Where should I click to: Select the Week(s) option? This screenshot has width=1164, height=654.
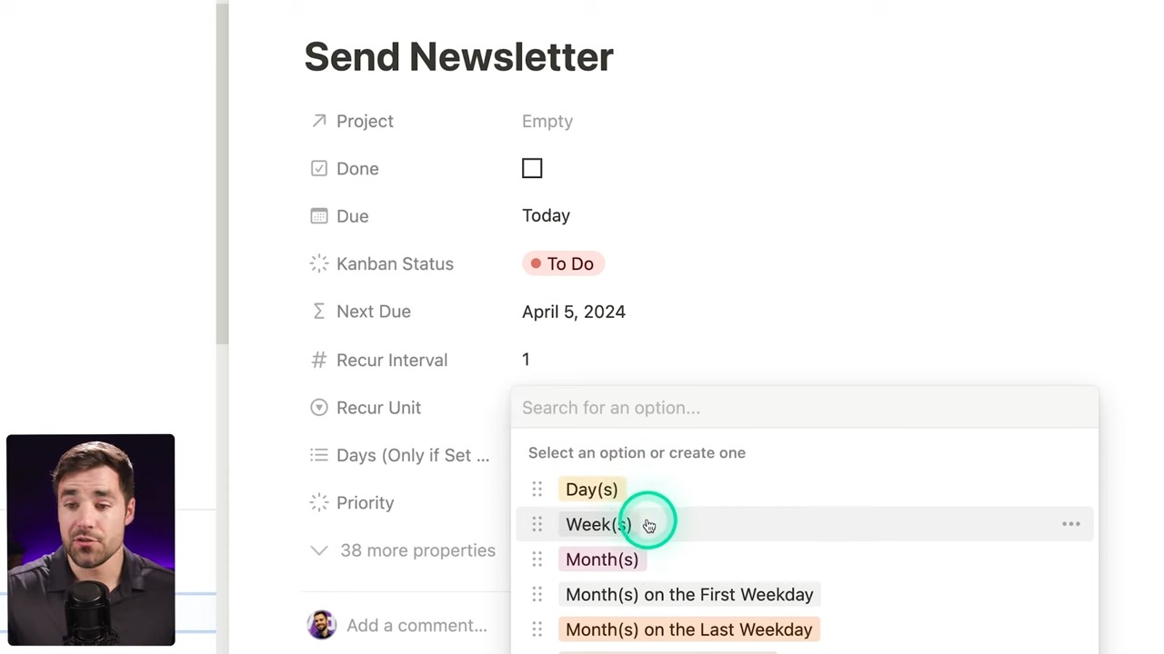click(597, 525)
